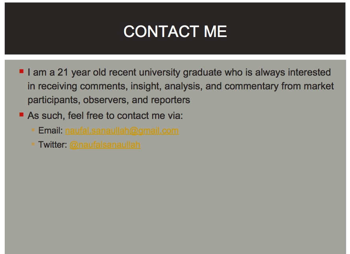The height and width of the screenshot is (254, 350).
Task: Click the "Twitter:" label text
Action: tap(53, 145)
